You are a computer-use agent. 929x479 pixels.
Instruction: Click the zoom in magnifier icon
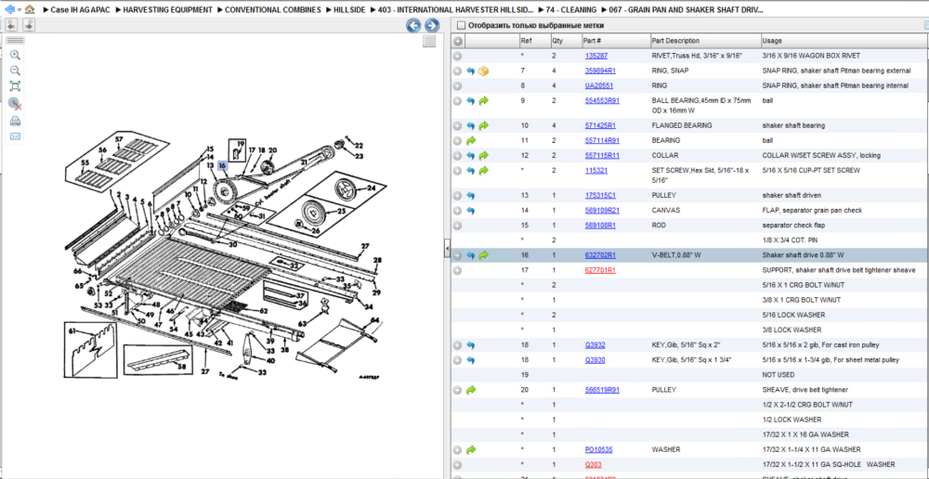(16, 55)
